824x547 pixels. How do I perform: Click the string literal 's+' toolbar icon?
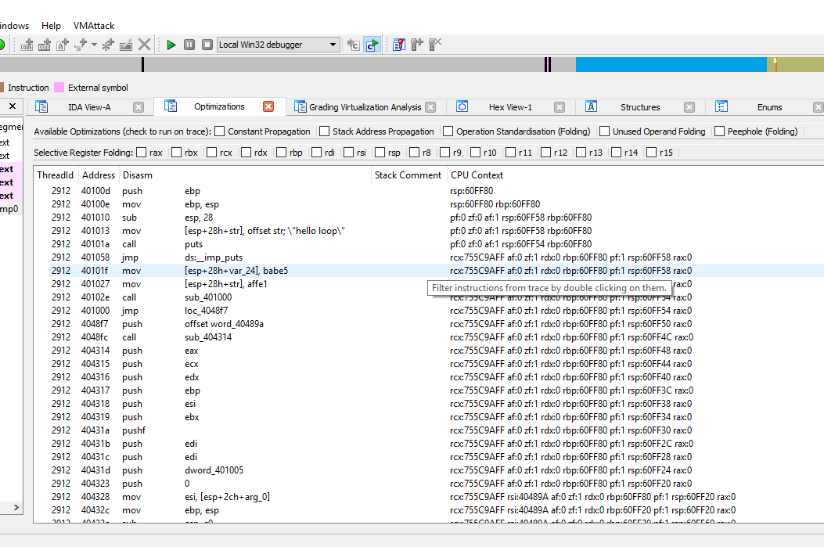(x=81, y=45)
